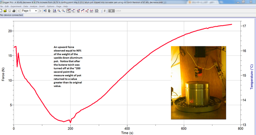Click the Zoom Out magnifier icon

click(63, 11)
